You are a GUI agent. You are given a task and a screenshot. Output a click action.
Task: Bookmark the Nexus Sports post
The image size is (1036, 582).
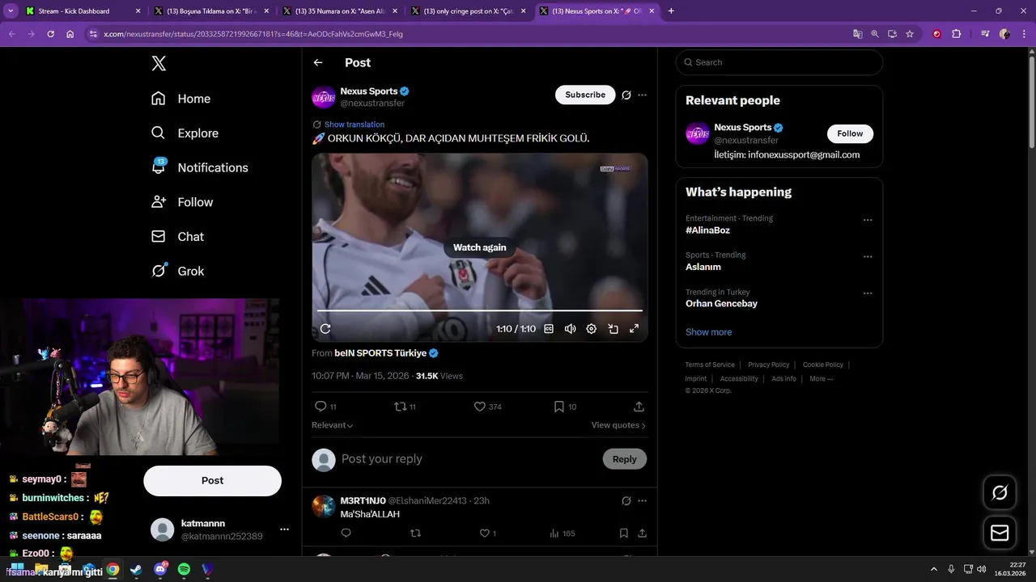[x=559, y=407]
